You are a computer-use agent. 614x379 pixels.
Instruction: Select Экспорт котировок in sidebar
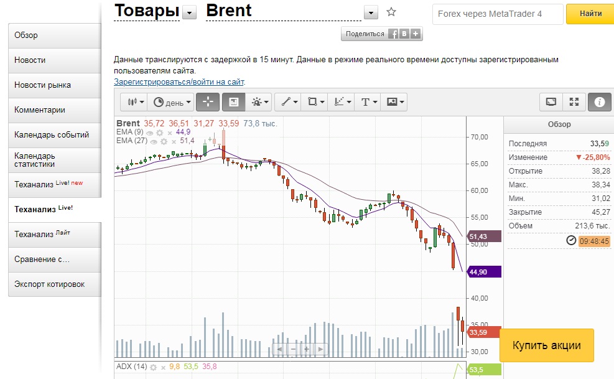click(54, 284)
